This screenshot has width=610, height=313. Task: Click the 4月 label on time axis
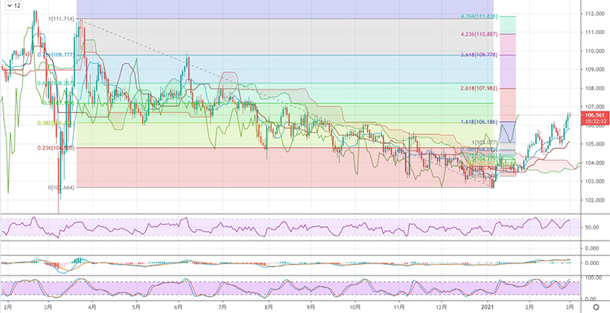pyautogui.click(x=92, y=306)
